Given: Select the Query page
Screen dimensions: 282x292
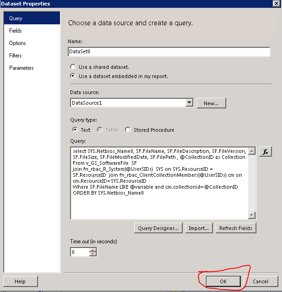Looking at the screenshot, I should tap(32, 18).
